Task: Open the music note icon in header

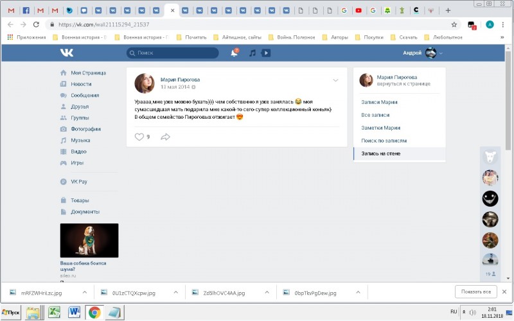Action: tap(253, 53)
